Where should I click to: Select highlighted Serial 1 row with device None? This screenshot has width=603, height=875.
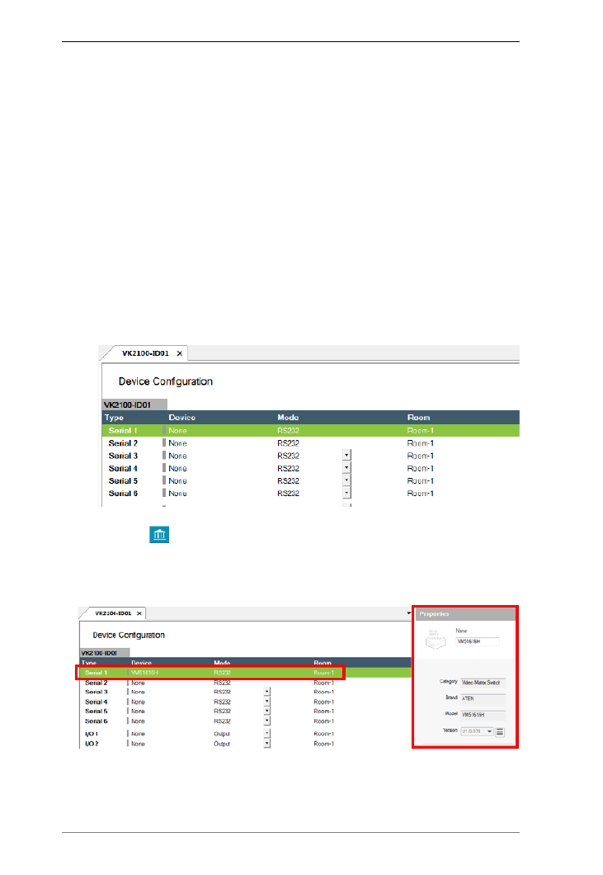click(x=311, y=431)
